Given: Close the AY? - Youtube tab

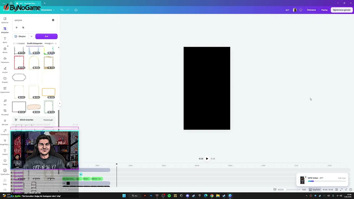Looking at the screenshot, I should (39, 3).
